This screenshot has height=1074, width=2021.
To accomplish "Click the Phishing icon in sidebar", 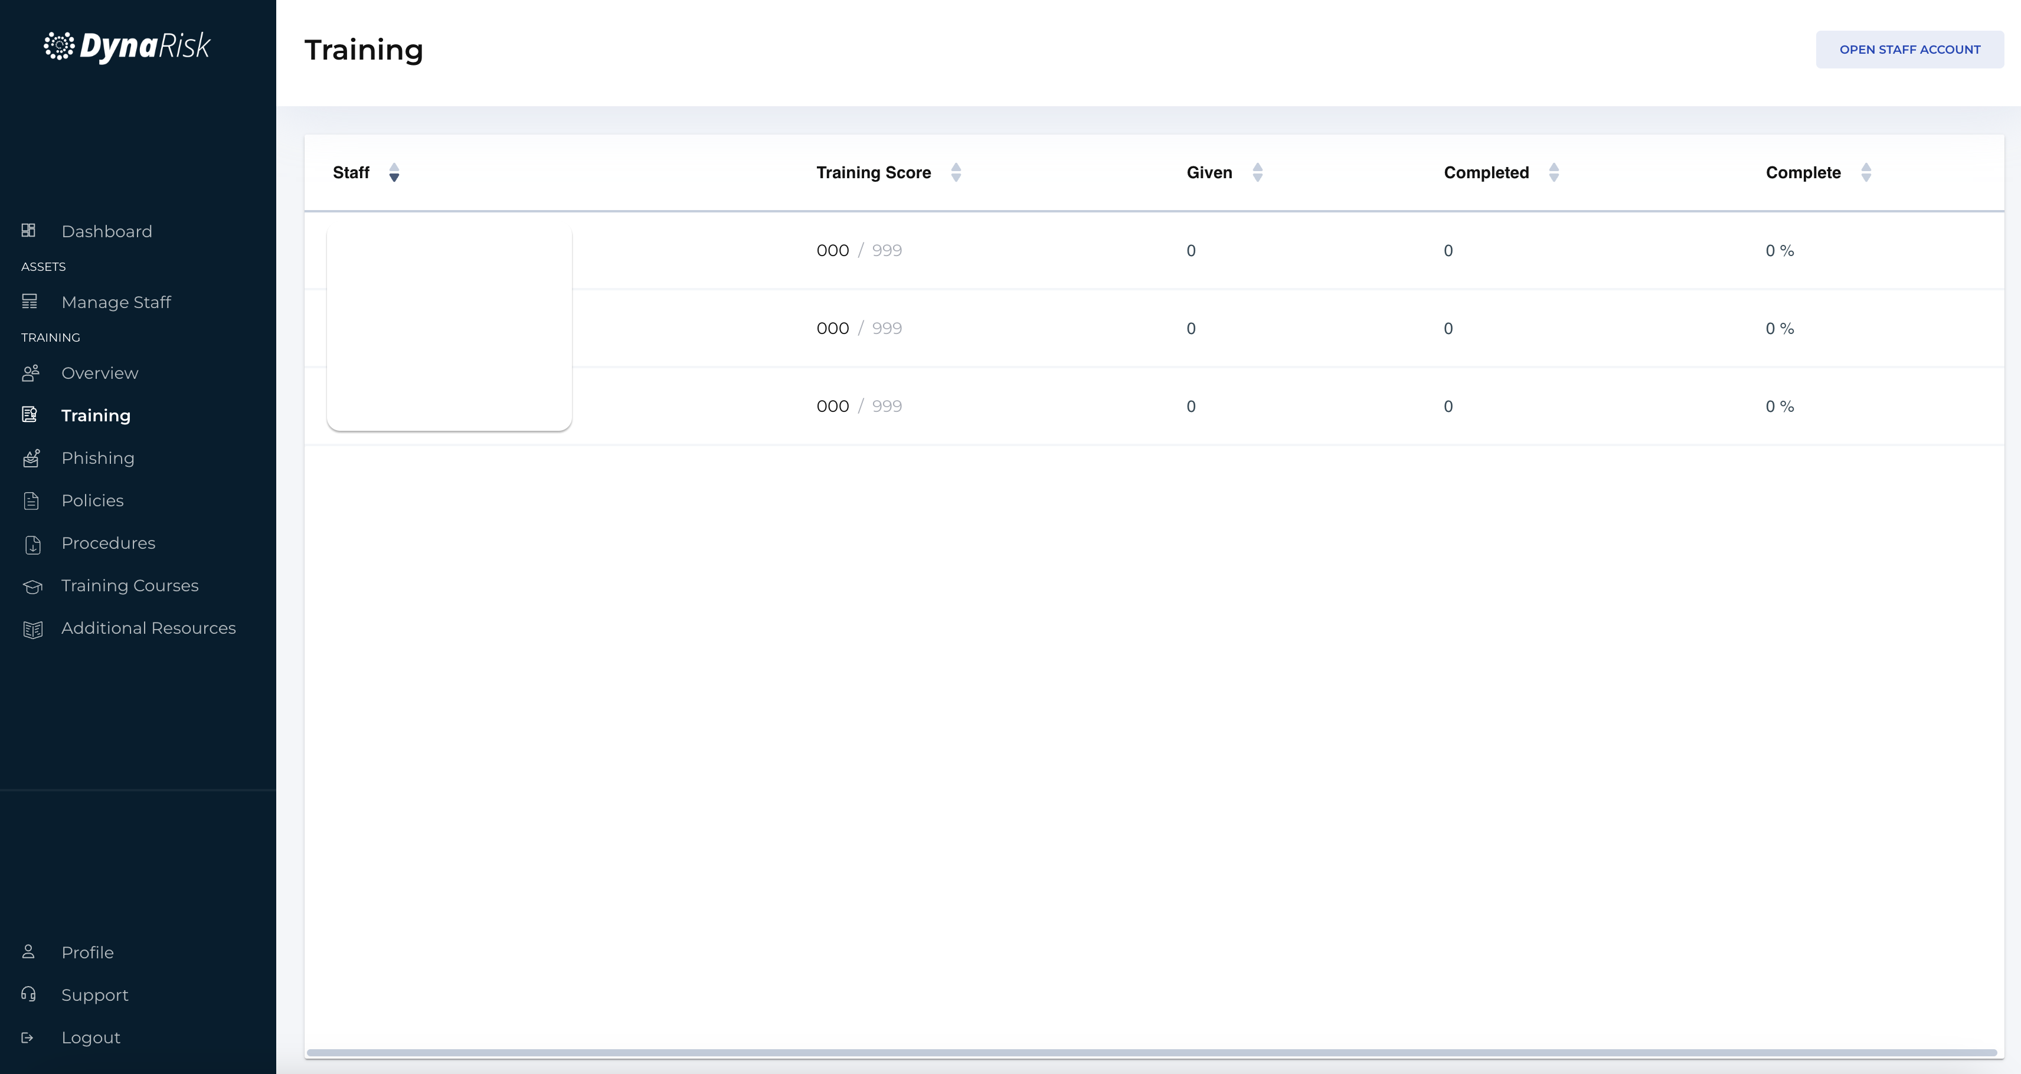I will (31, 458).
